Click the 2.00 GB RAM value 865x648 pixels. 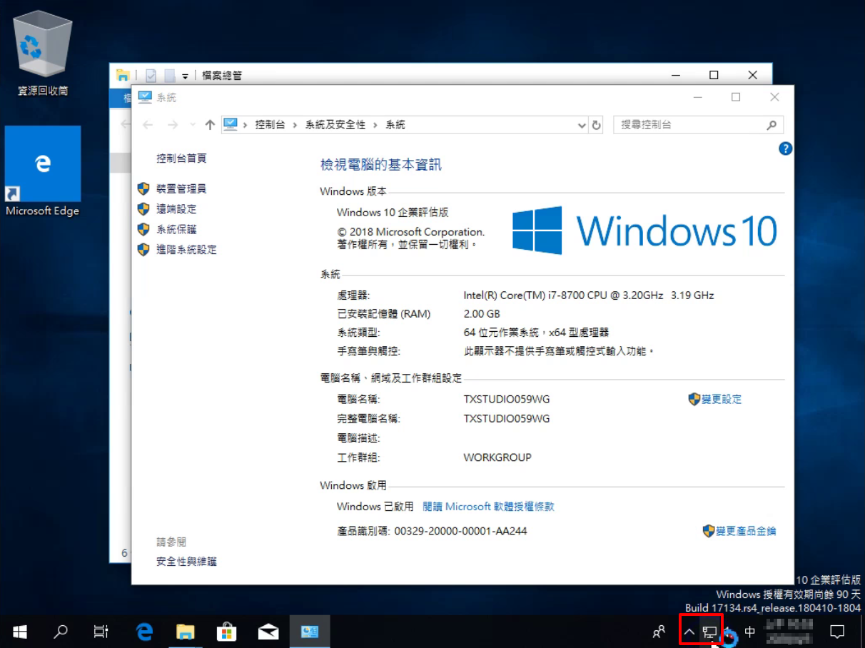[x=482, y=314]
